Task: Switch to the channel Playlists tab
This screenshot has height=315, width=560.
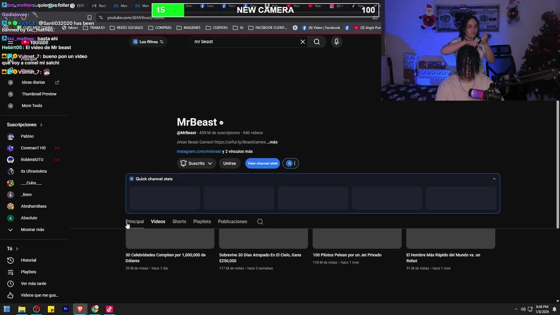Action: point(202,221)
